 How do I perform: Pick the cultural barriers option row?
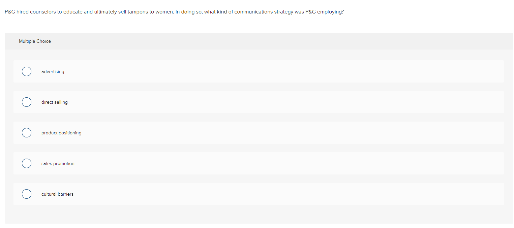tap(135, 194)
